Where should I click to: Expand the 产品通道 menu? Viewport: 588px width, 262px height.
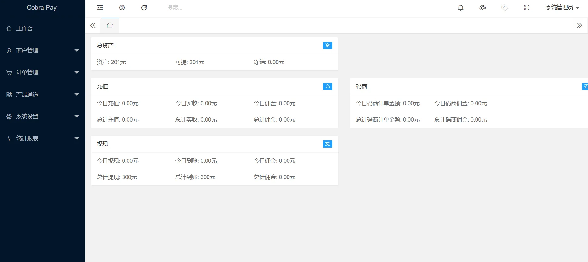point(42,95)
